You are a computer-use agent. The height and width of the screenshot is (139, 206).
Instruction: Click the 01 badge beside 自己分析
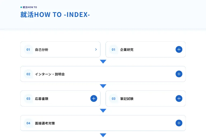(28, 50)
